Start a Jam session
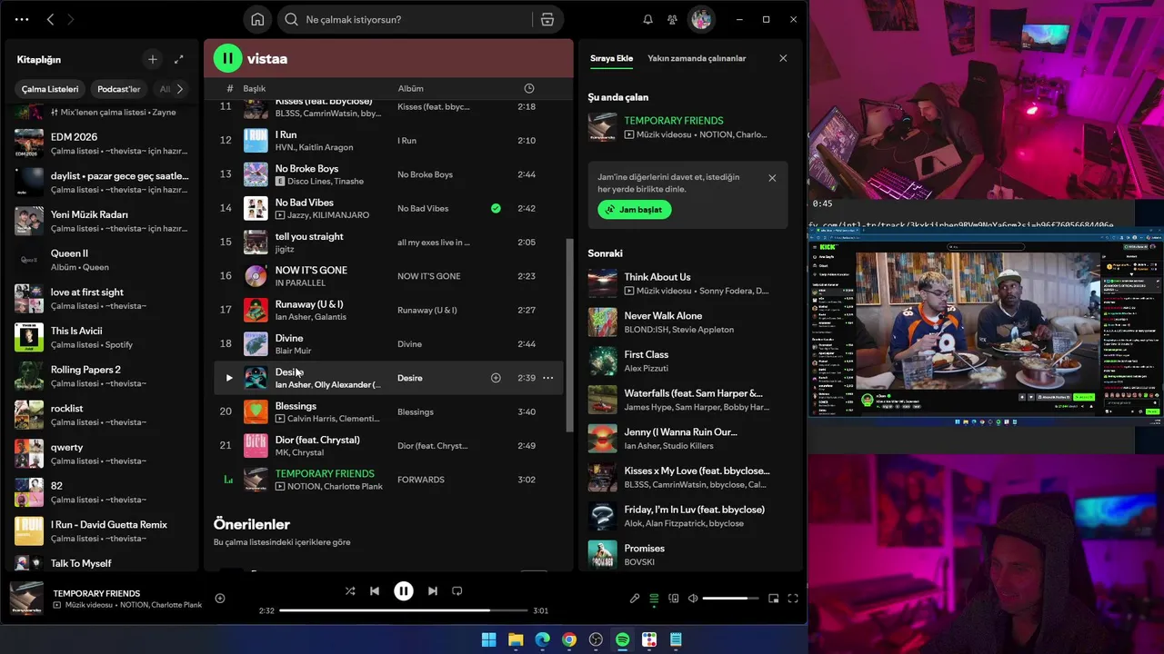1164x654 pixels. coord(635,209)
